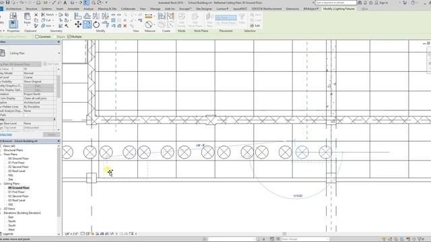Open the quick access toolbar customize dropdown
The height and width of the screenshot is (242, 431).
tap(106, 3)
